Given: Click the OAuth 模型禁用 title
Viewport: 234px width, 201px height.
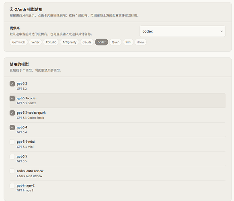Looking at the screenshot, I should (x=28, y=9).
